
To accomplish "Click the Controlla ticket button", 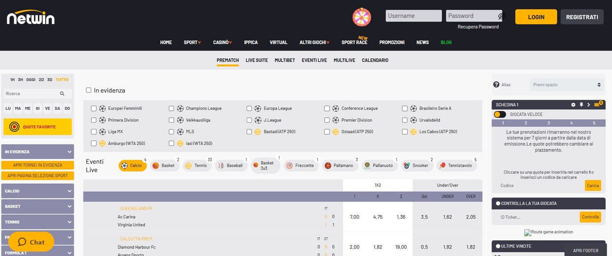I will point(590,217).
